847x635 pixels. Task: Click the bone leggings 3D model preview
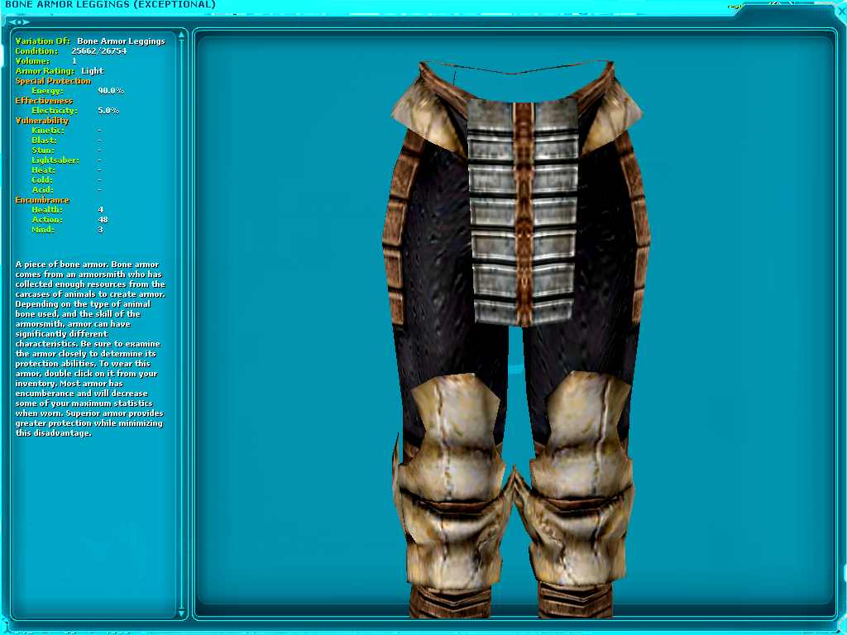pyautogui.click(x=516, y=339)
